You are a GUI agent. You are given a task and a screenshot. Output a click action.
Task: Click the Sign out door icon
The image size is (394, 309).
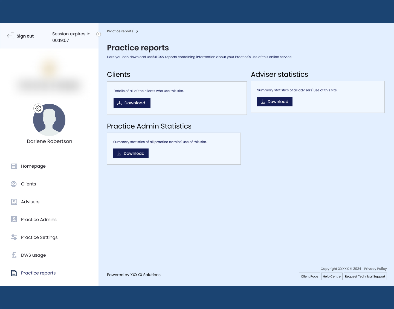[11, 36]
